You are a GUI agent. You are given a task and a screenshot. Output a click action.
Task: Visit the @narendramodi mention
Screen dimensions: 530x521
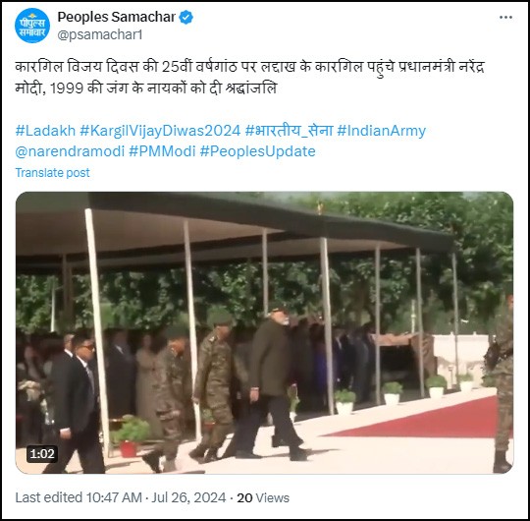point(70,151)
